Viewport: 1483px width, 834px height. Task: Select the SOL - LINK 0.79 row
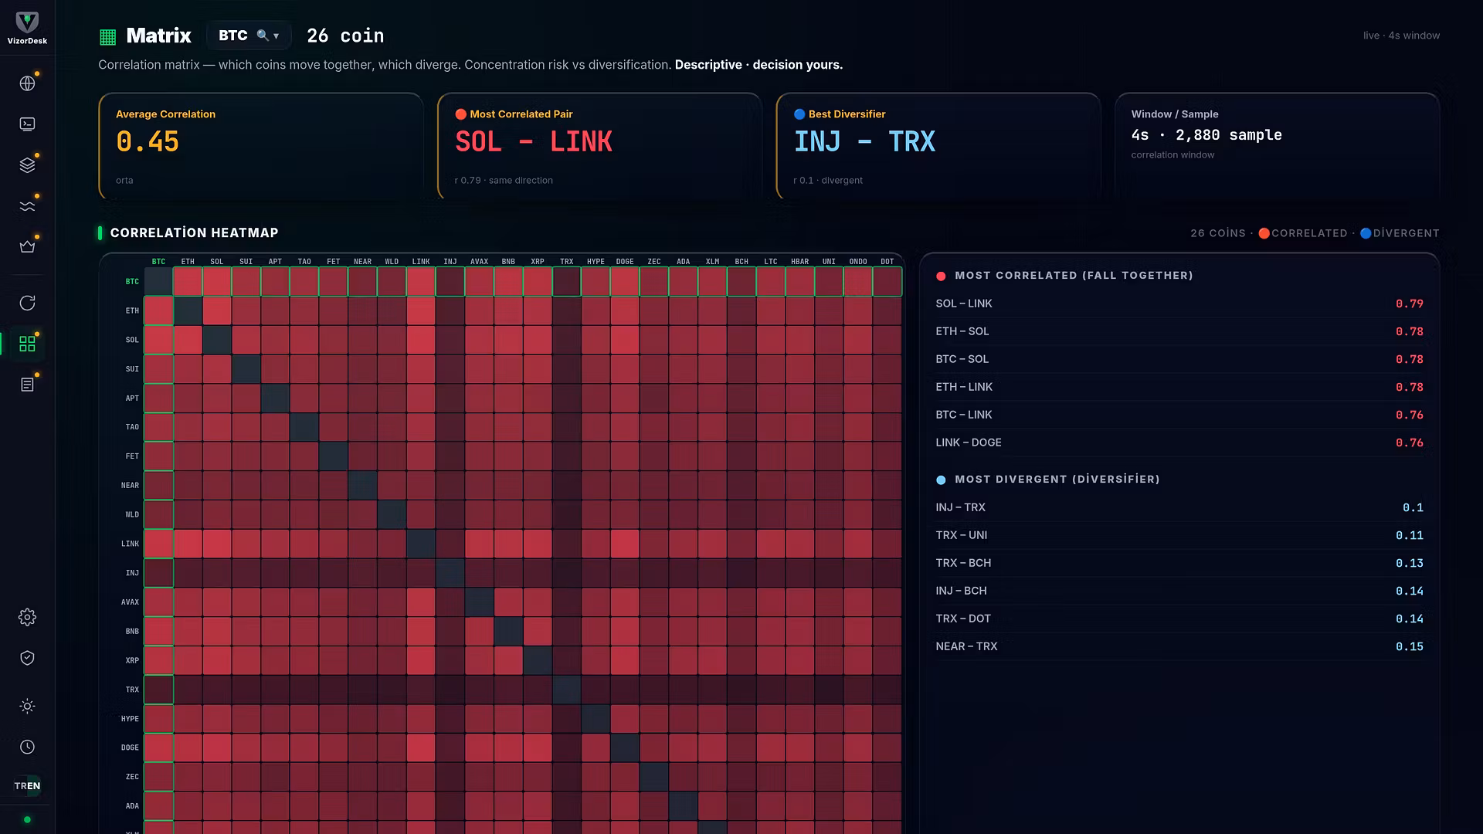[1179, 303]
